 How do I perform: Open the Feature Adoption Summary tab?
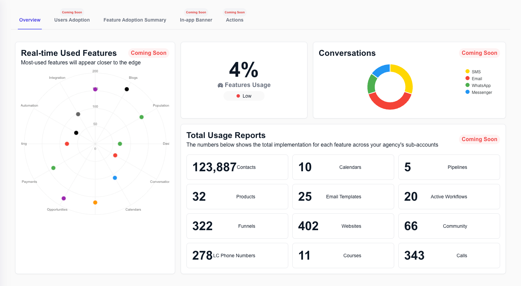(x=135, y=20)
